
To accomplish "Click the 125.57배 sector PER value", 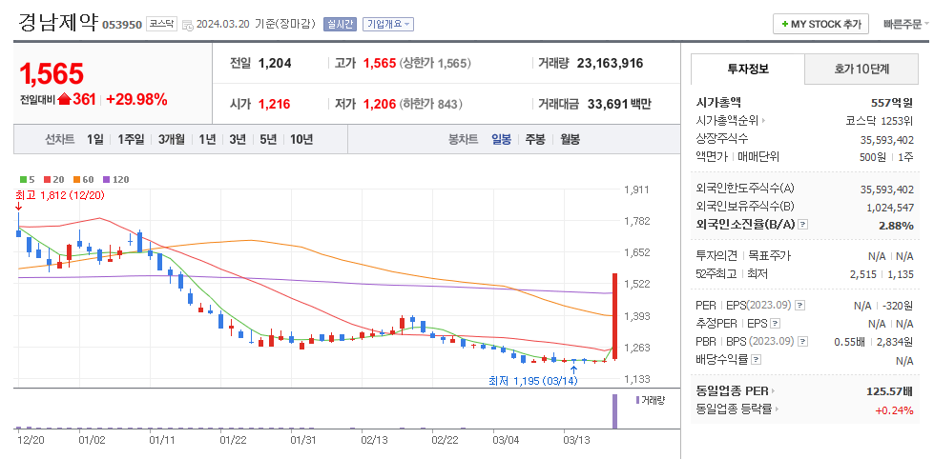I will coord(889,391).
